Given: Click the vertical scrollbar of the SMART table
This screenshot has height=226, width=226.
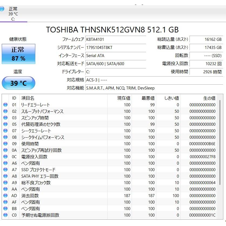Looking at the screenshot, I should pos(220,142).
